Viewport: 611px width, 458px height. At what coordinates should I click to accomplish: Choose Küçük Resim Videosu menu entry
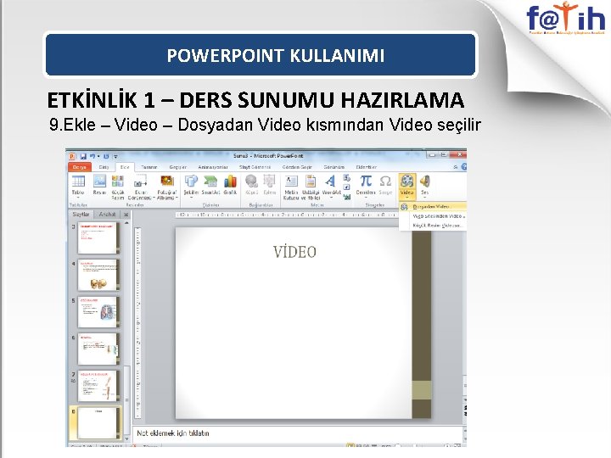click(x=433, y=226)
